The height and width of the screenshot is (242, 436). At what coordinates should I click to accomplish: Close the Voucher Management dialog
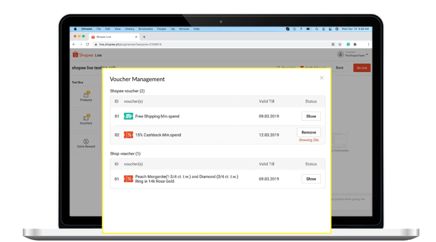[322, 78]
